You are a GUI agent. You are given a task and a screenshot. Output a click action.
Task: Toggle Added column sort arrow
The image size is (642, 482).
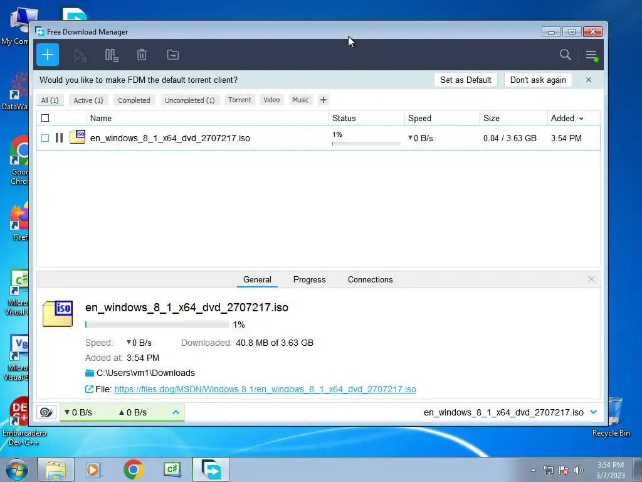(x=581, y=119)
